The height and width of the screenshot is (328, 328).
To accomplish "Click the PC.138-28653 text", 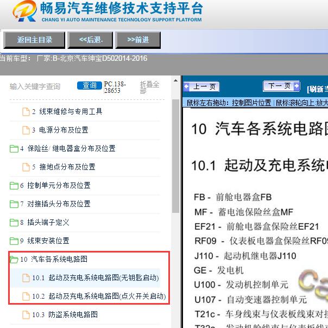I will pos(115,87).
